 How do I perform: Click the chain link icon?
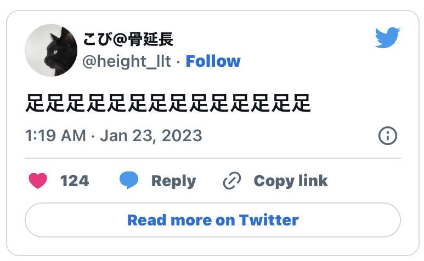click(x=232, y=181)
